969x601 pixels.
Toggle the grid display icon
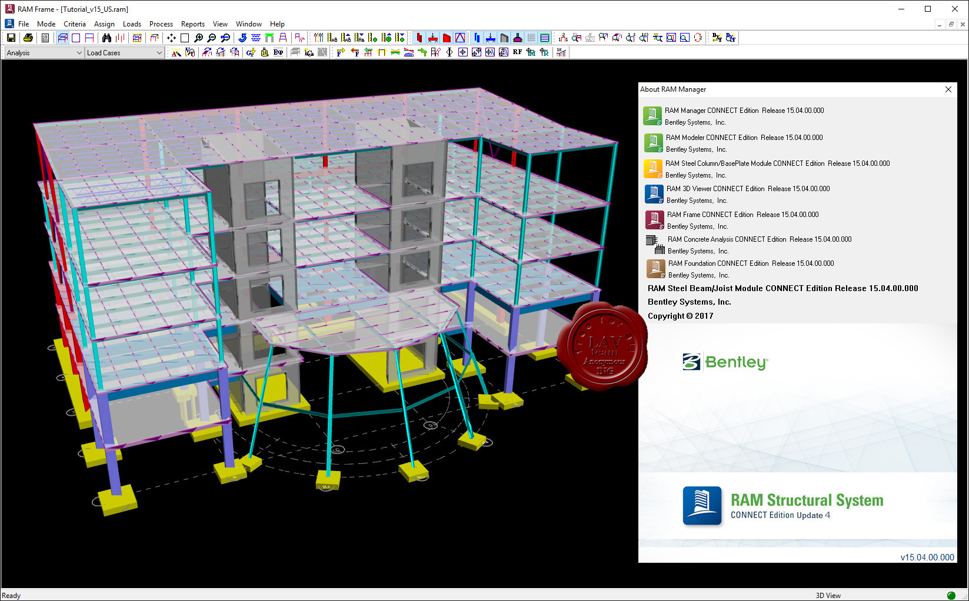pyautogui.click(x=531, y=38)
